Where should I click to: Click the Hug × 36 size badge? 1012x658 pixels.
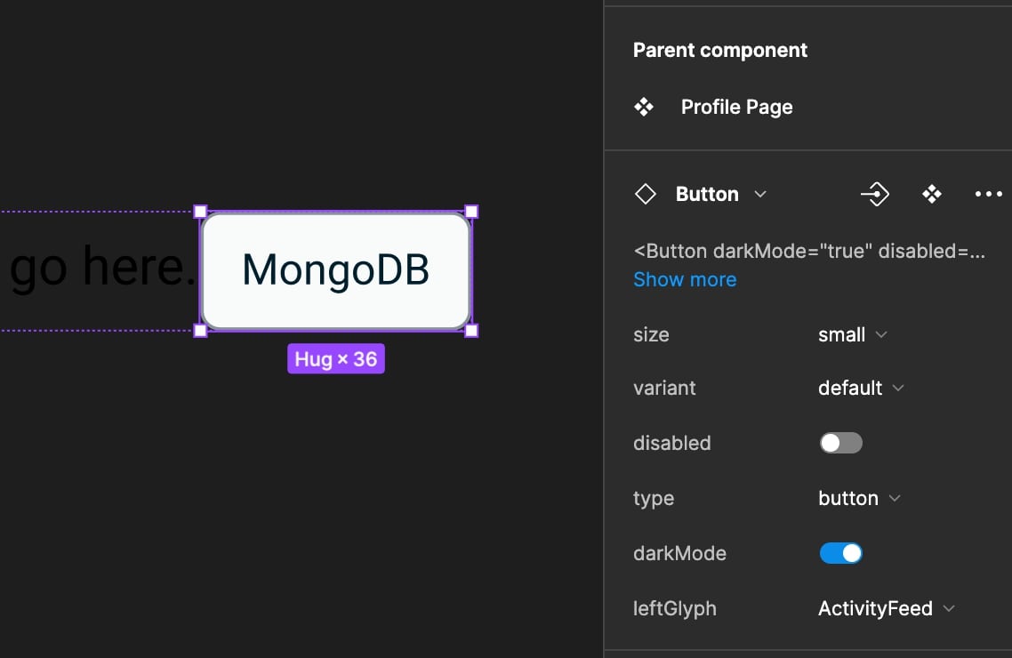(x=336, y=360)
